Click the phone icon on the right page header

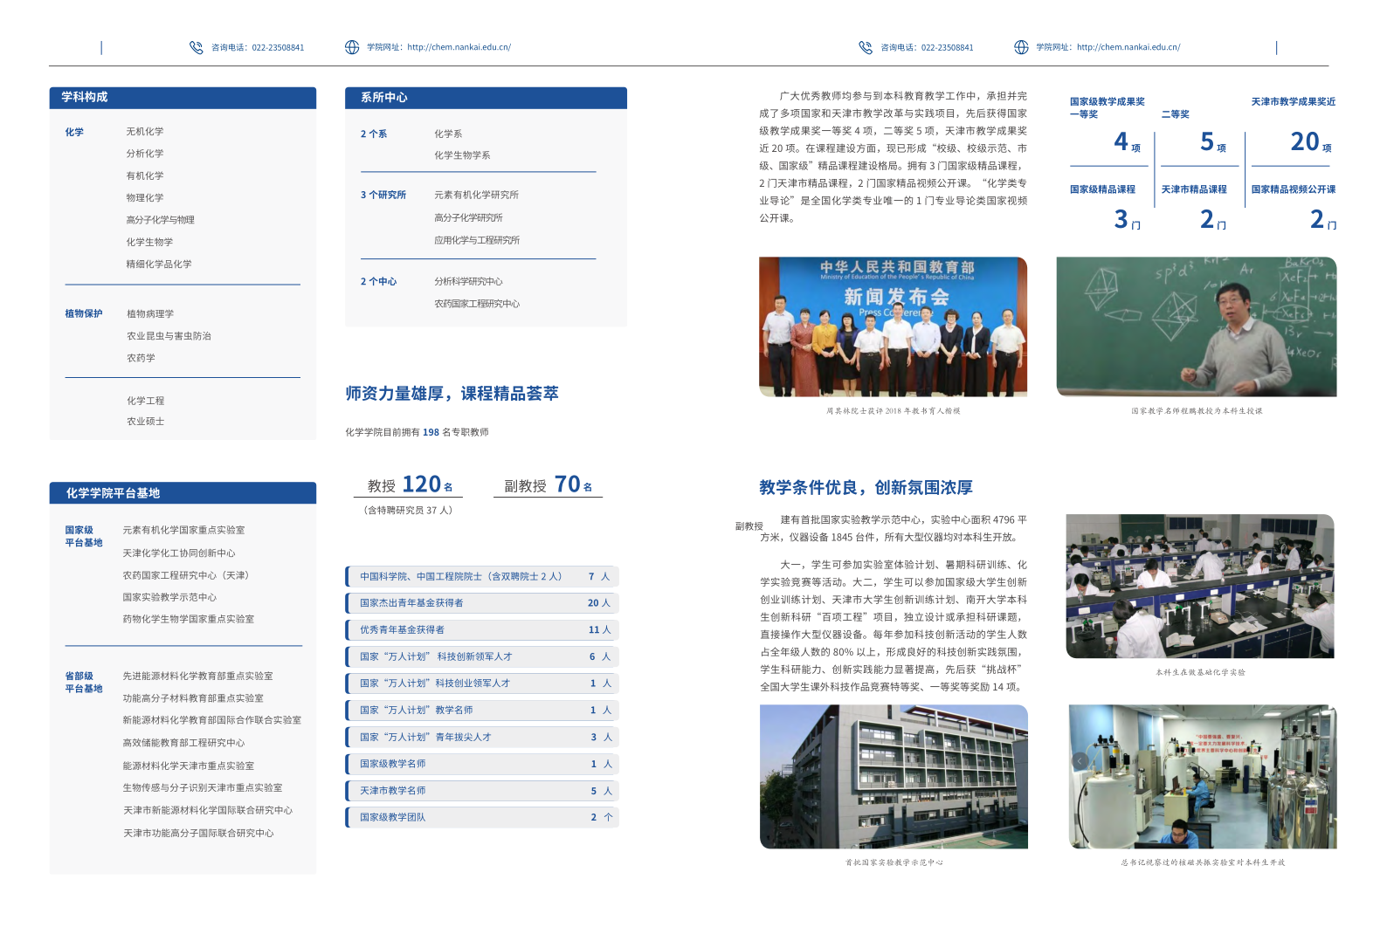click(x=865, y=47)
